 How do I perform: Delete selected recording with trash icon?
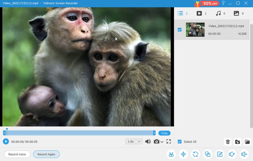click(x=228, y=142)
